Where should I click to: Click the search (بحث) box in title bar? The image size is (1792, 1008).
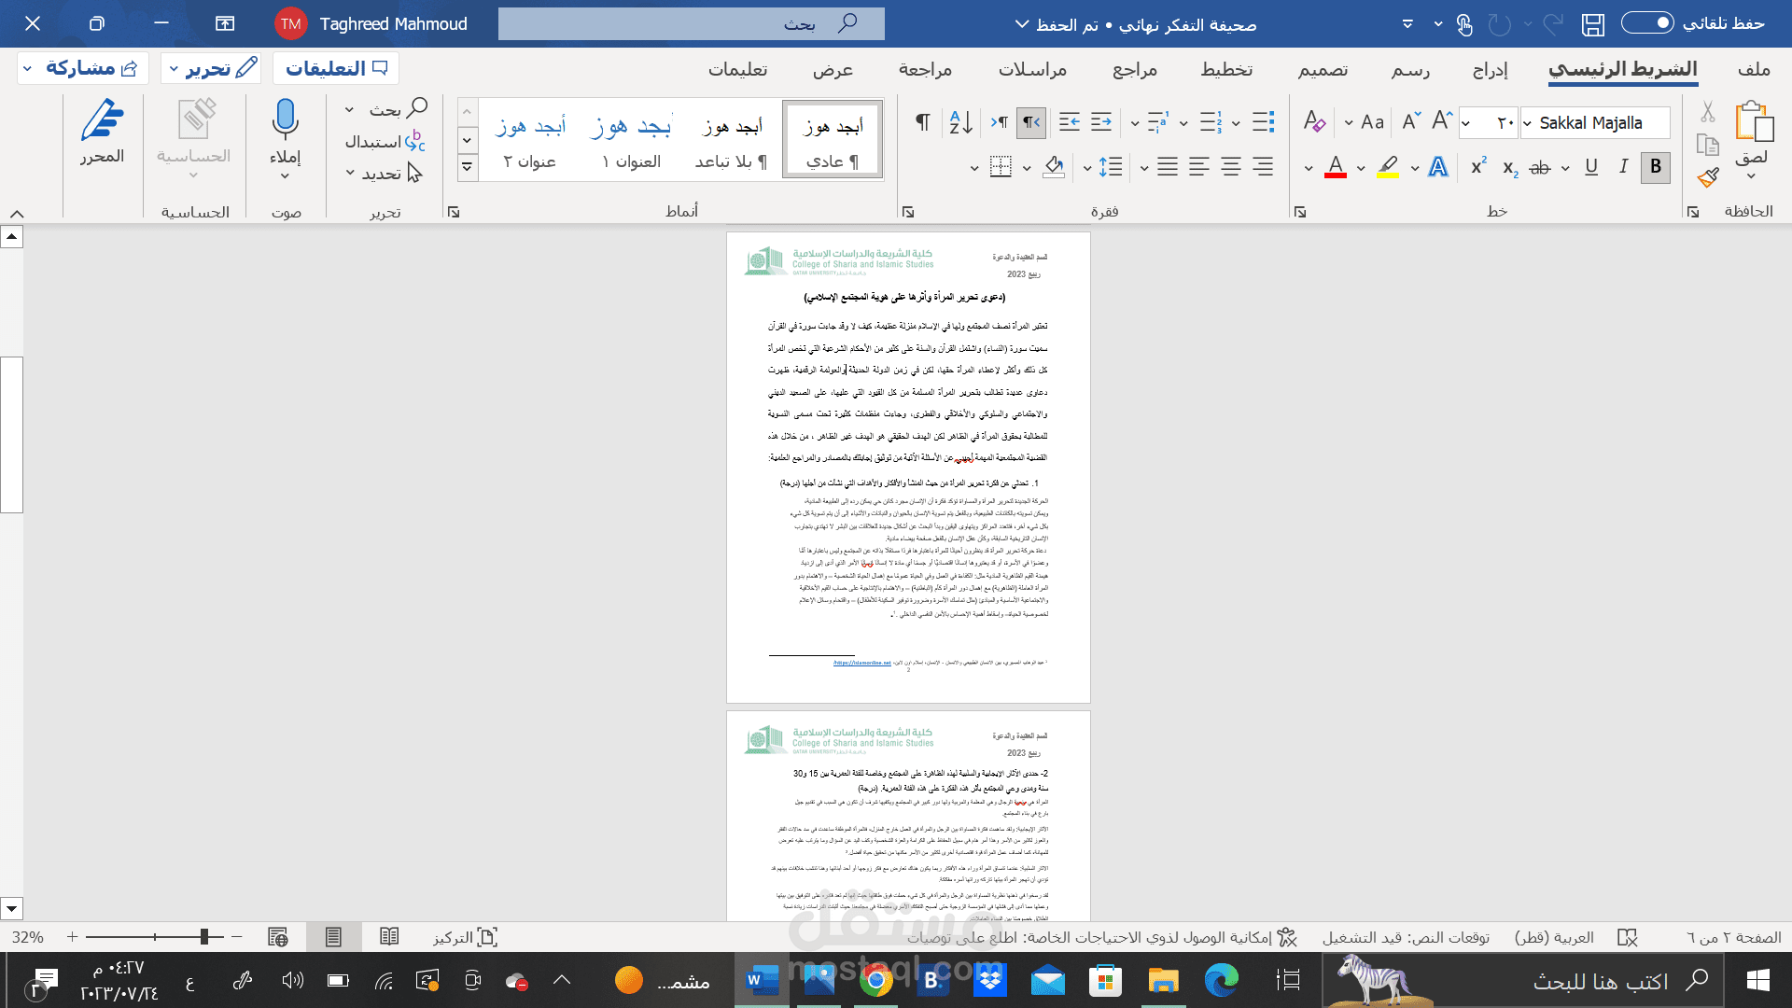pos(691,24)
